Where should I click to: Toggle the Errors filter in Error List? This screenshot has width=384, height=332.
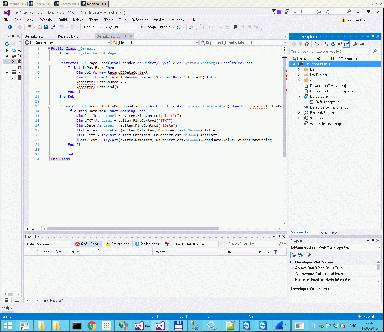click(88, 244)
